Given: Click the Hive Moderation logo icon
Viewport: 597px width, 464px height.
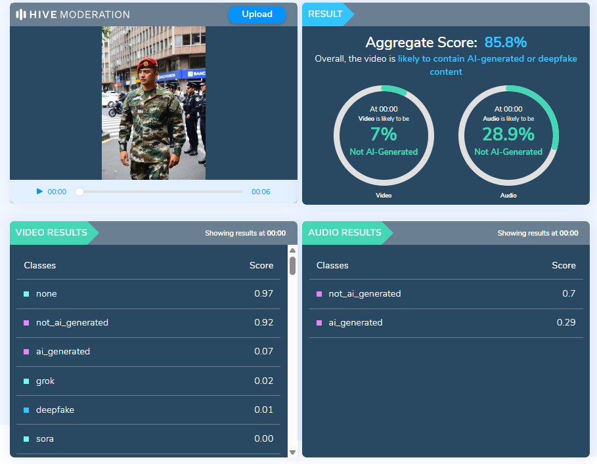Looking at the screenshot, I should pyautogui.click(x=21, y=14).
